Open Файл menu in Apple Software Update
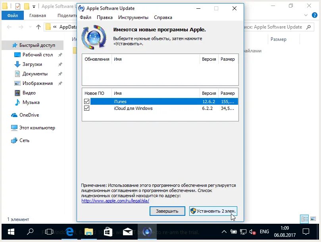 coord(85,17)
